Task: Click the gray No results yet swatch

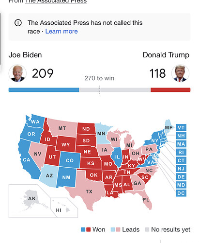Action: click(147, 229)
